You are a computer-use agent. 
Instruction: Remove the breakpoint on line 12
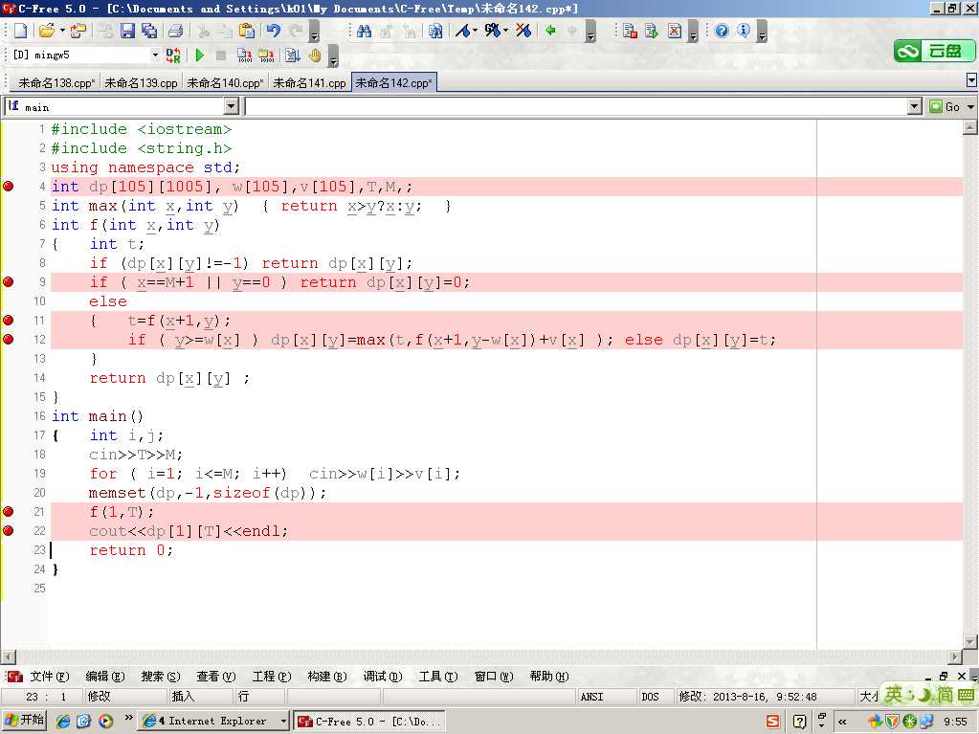pos(8,340)
